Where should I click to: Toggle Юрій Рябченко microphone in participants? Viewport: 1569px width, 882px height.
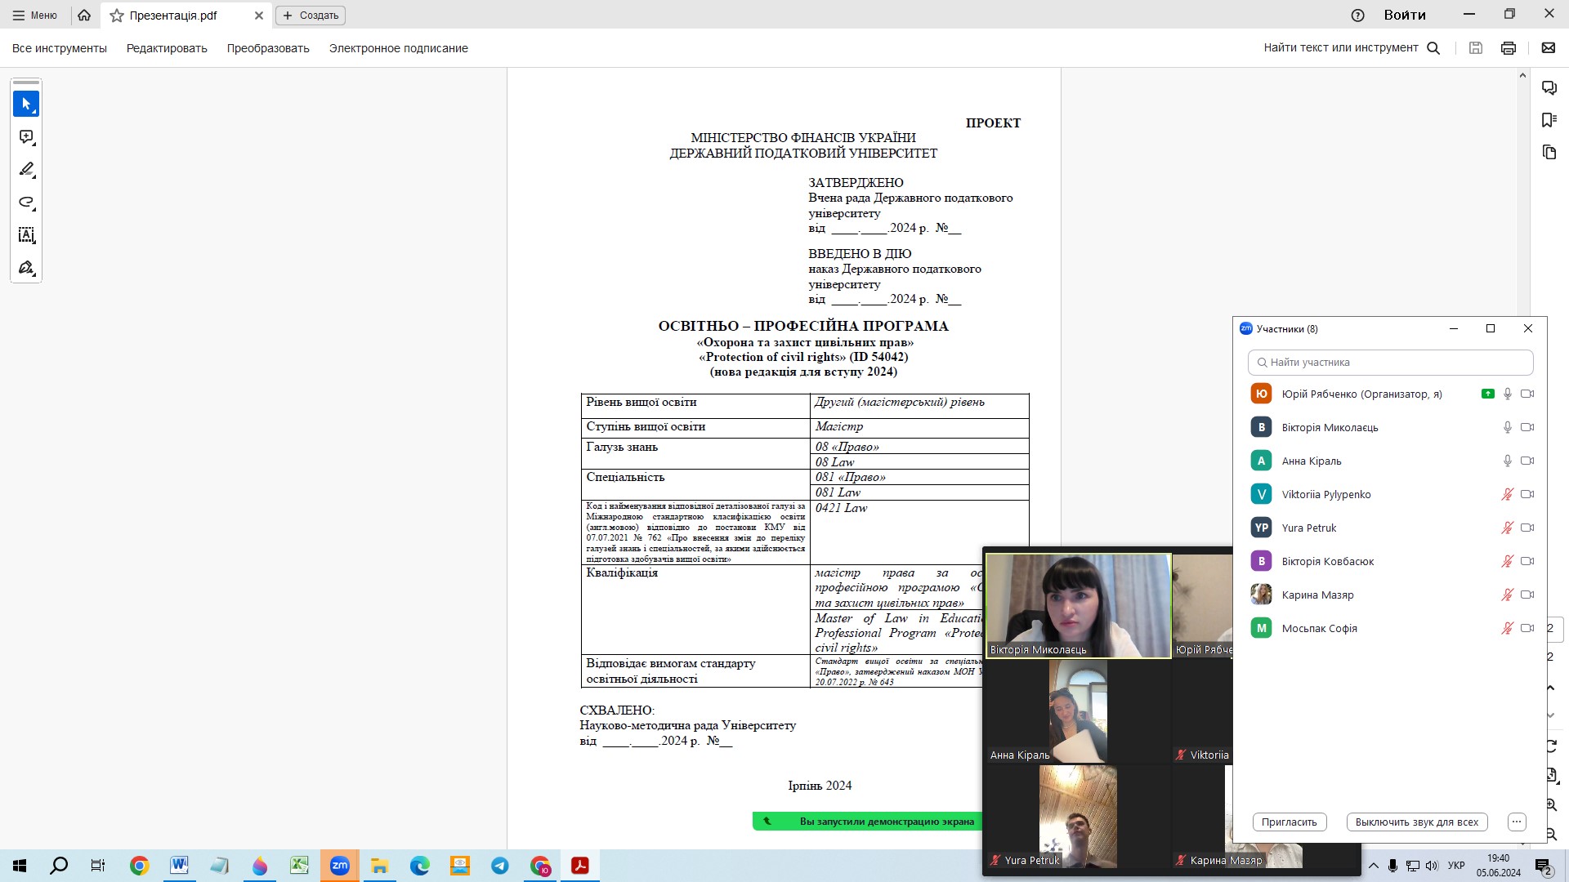[1508, 394]
